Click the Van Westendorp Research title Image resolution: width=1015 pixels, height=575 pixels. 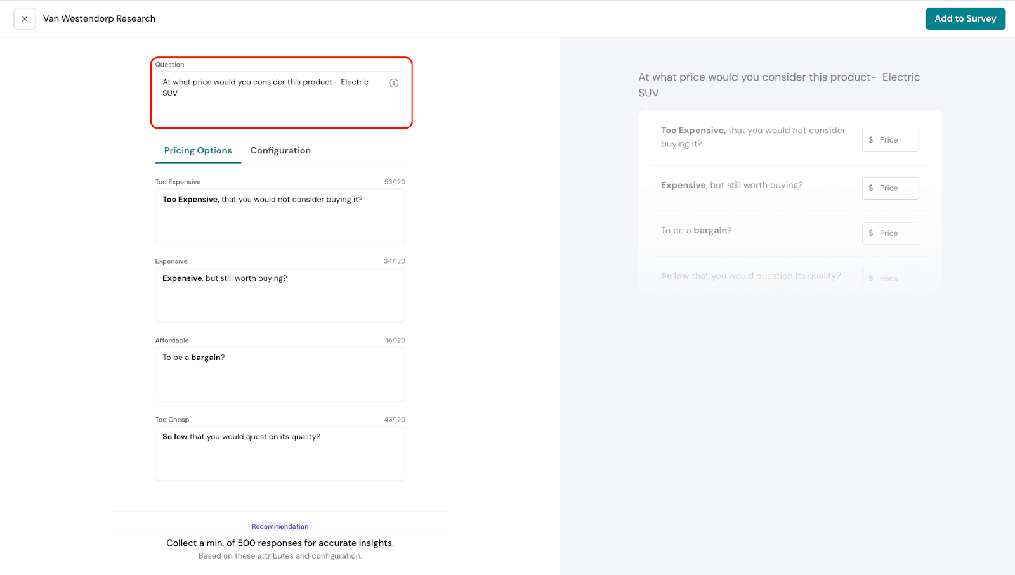99,19
